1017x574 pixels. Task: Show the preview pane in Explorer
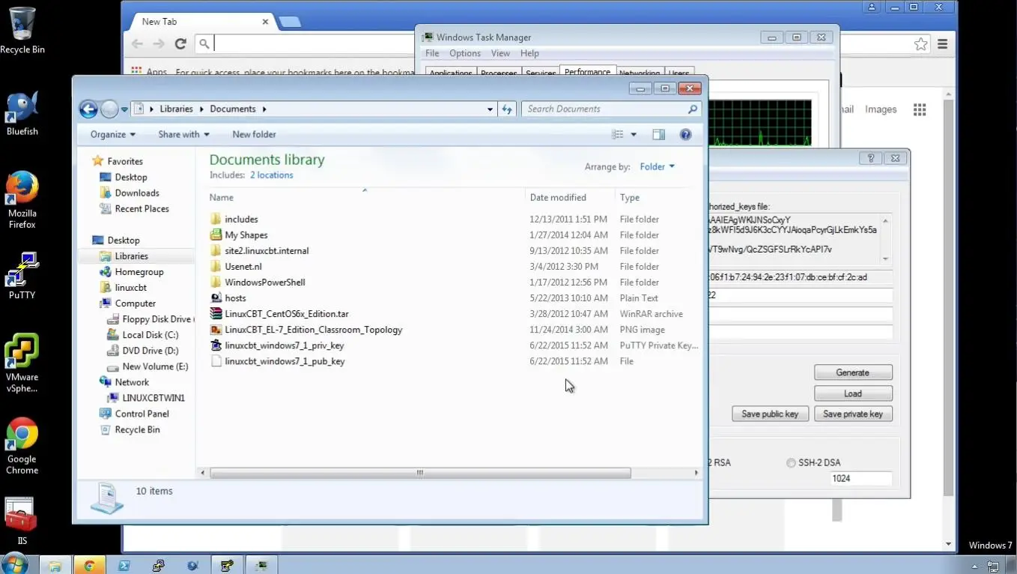coord(658,135)
